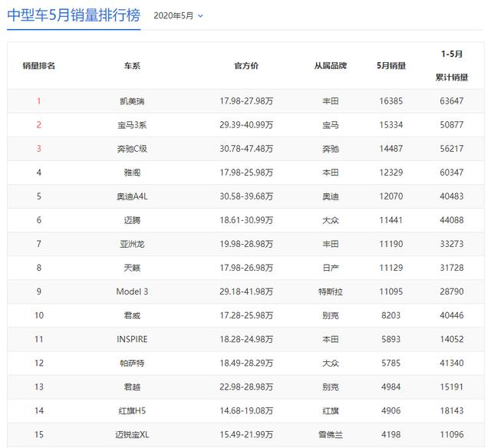Select the 君威 series name
Screen dimensions: 491x448
132,315
